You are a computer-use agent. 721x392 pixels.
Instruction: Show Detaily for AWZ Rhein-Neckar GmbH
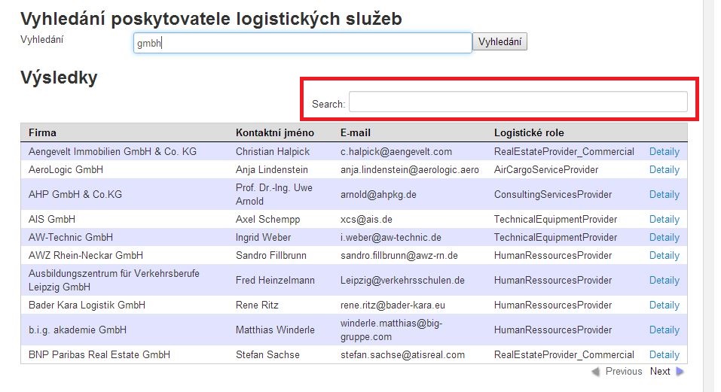[x=664, y=255]
